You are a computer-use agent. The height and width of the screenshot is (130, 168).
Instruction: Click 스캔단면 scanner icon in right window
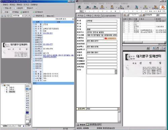pyautogui.click(x=87, y=7)
